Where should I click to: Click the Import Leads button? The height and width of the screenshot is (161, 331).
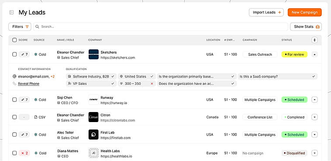(266, 12)
